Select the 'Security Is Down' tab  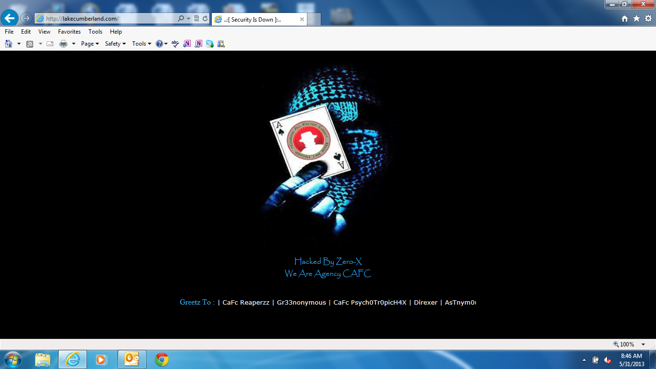tap(259, 20)
